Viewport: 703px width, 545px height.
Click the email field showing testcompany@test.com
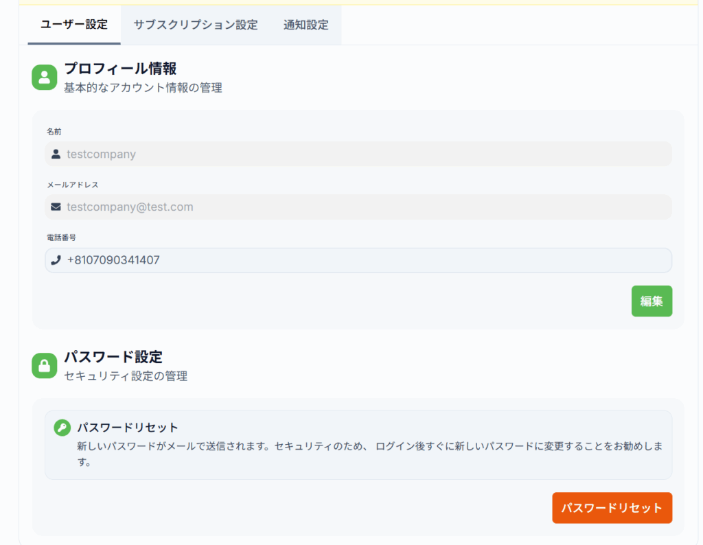pyautogui.click(x=357, y=207)
